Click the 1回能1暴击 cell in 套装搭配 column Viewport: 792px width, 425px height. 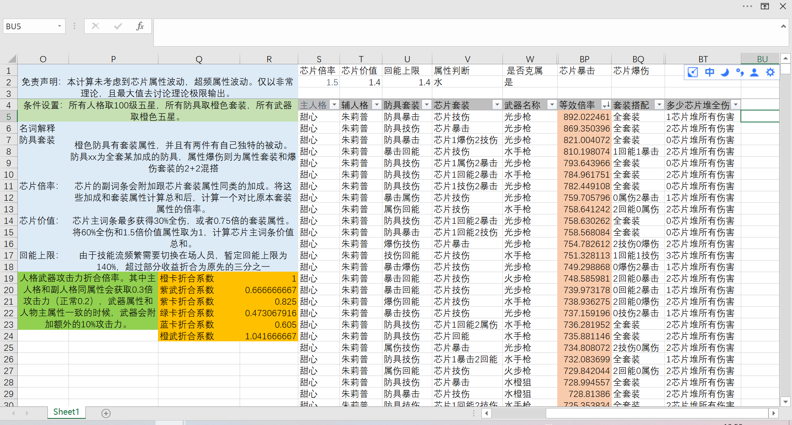pos(638,151)
